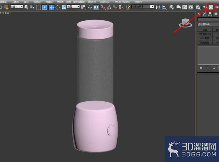This screenshot has width=219, height=162.
Task: Open the 自定义(U) menu
Action: point(105,2)
